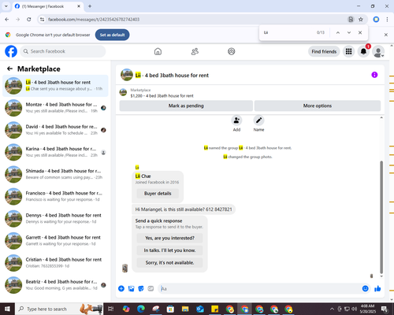The width and height of the screenshot is (394, 315).
Task: Open Microsoft Edge from taskbar
Action: tap(141, 309)
